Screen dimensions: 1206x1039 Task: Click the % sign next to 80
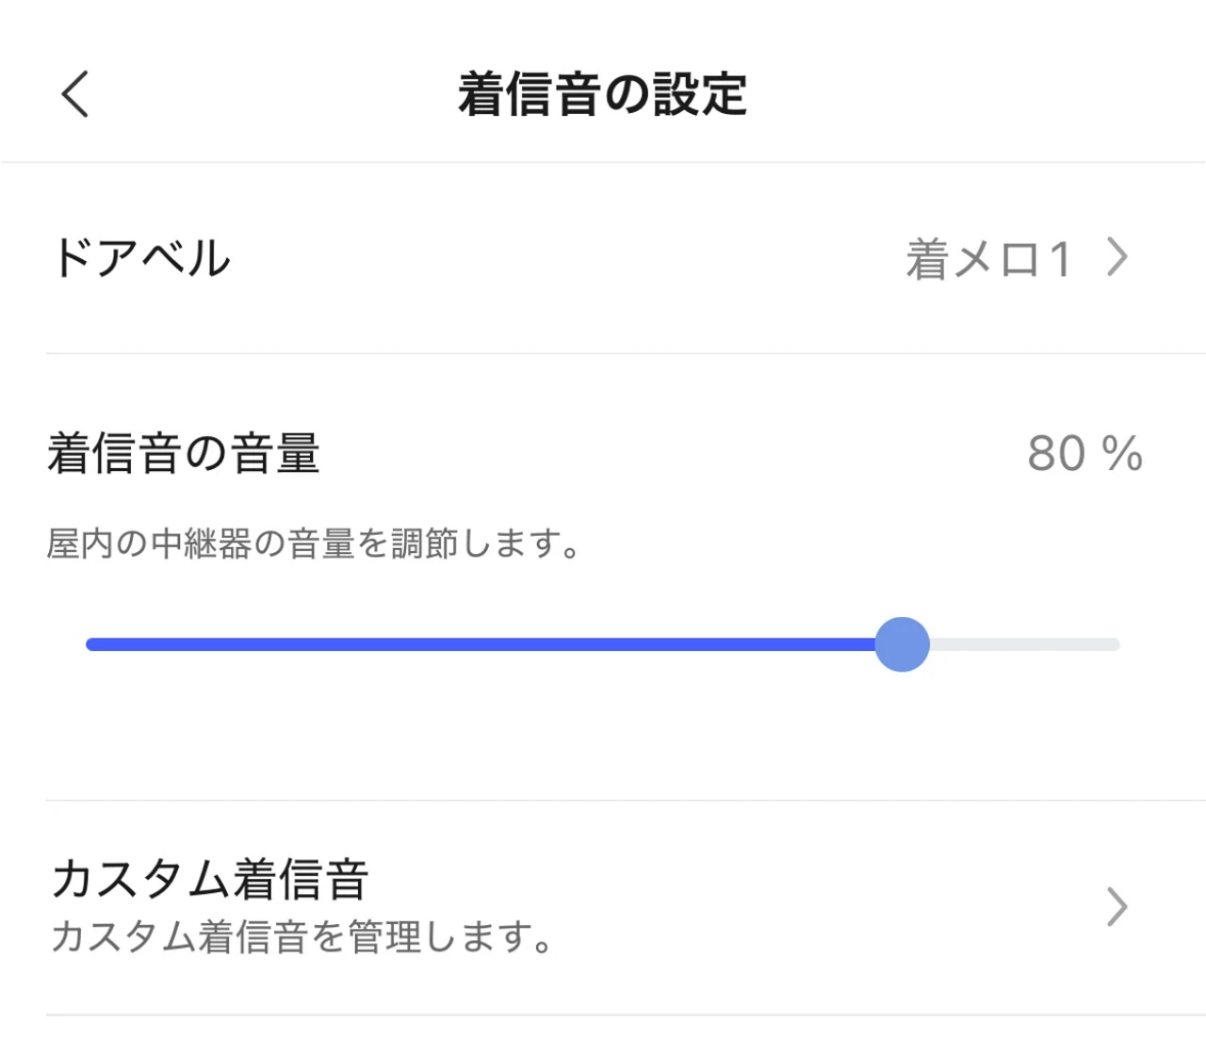pos(1122,454)
